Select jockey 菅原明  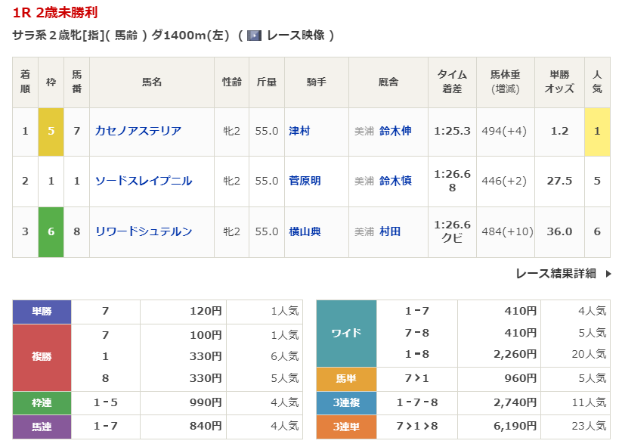pyautogui.click(x=305, y=181)
